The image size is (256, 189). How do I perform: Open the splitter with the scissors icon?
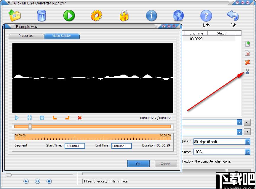(x=247, y=71)
